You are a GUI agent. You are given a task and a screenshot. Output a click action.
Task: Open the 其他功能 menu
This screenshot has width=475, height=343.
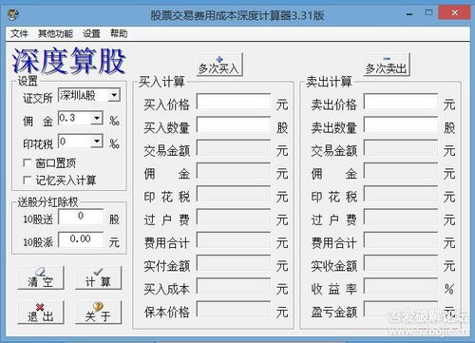click(55, 33)
